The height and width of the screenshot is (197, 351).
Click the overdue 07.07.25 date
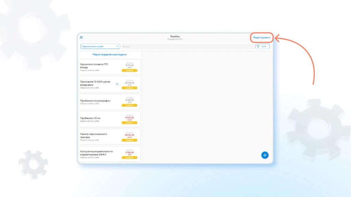(130, 118)
